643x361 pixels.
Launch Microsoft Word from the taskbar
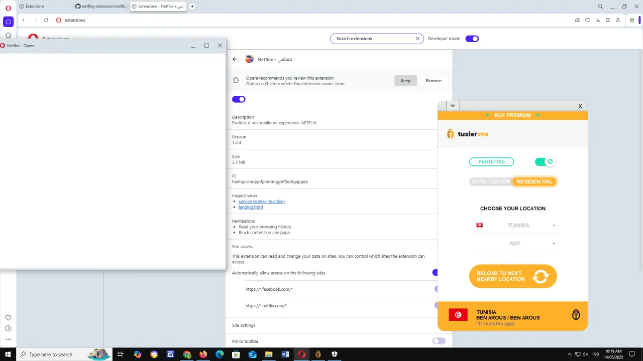coord(285,354)
